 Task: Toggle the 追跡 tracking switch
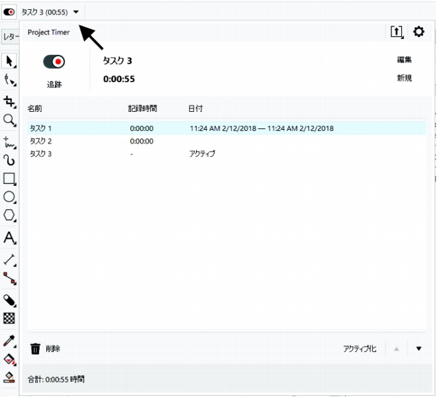tap(54, 62)
